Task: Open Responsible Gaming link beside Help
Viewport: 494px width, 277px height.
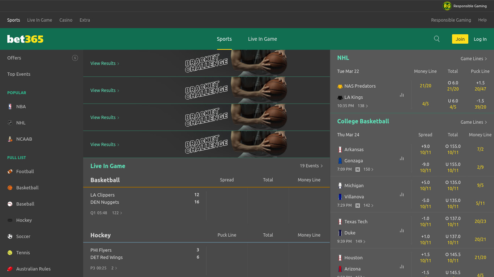Action: [451, 20]
